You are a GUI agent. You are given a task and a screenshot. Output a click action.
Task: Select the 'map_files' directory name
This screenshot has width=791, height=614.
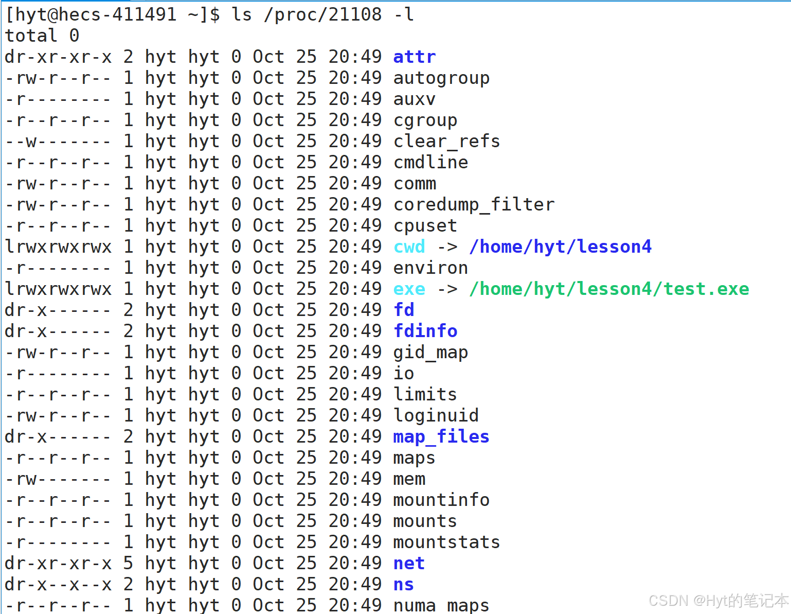[x=441, y=436]
